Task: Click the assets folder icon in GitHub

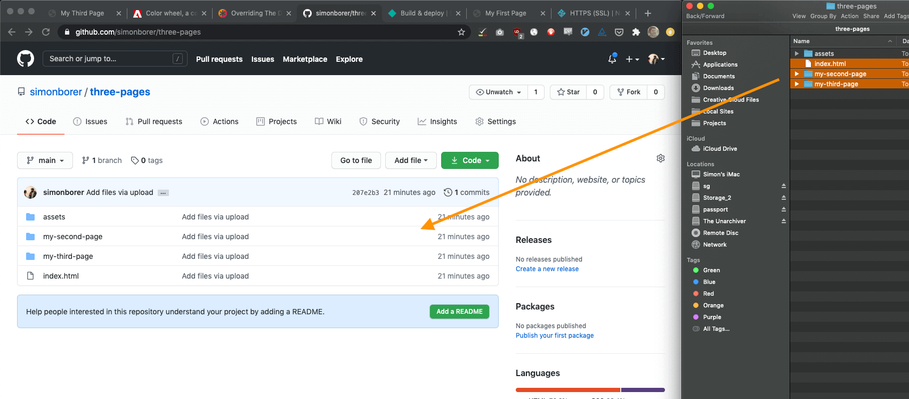Action: 30,217
